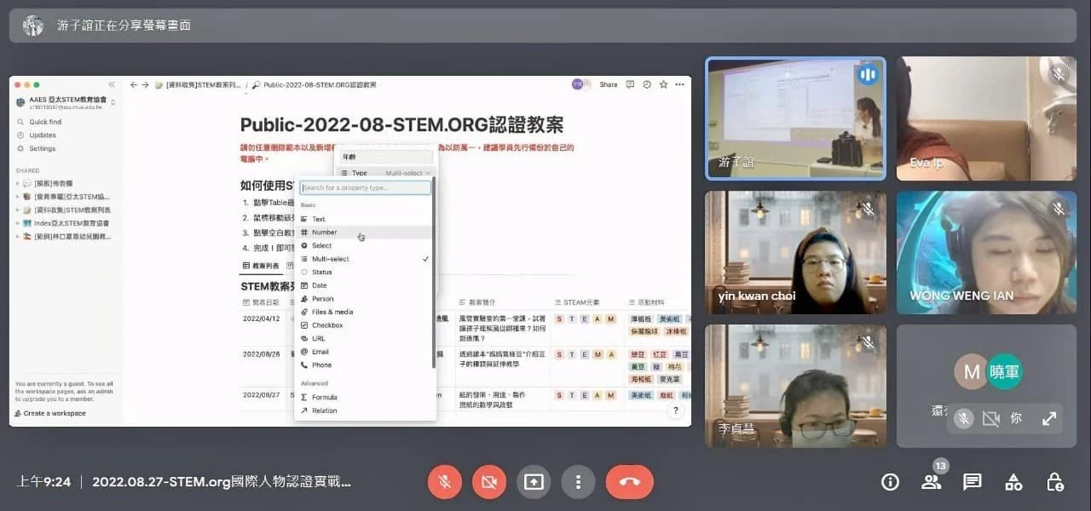
Task: Choose Formula property type
Action: 365,398
